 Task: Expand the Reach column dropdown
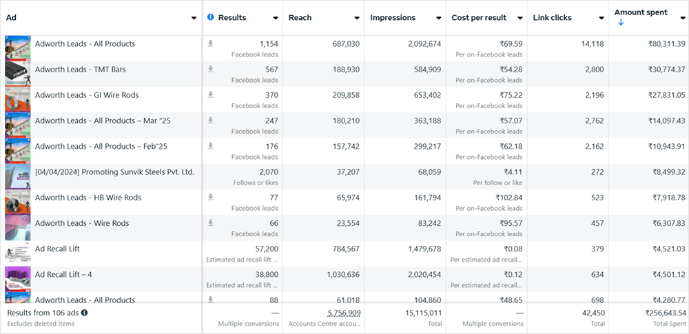coord(357,18)
